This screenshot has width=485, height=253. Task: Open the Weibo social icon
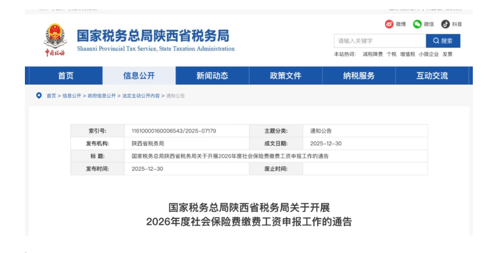click(x=389, y=24)
